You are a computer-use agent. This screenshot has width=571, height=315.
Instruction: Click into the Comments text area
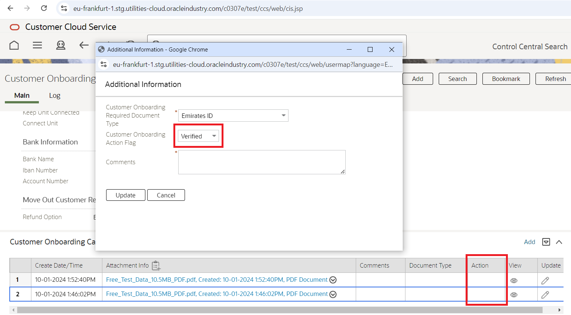(262, 162)
